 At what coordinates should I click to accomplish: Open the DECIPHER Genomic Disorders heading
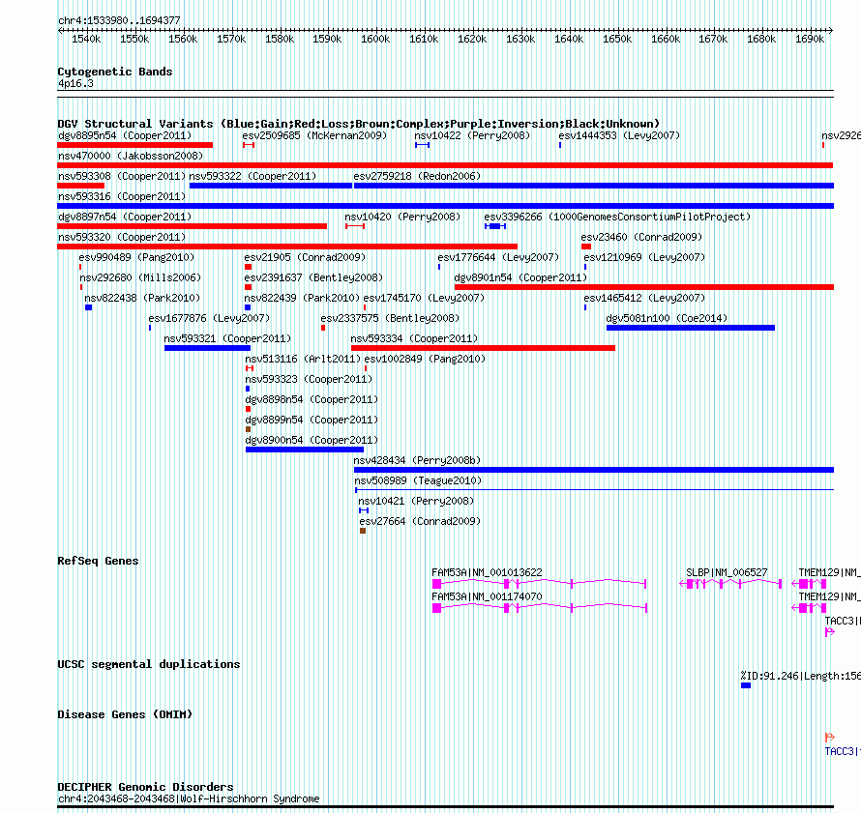point(145,787)
